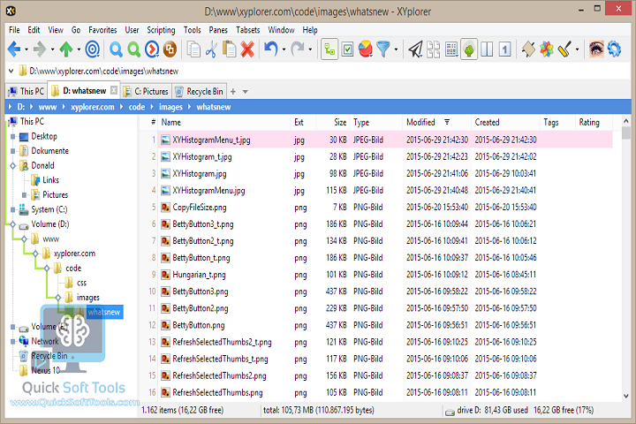Click the blue Undo arrow

click(x=271, y=49)
